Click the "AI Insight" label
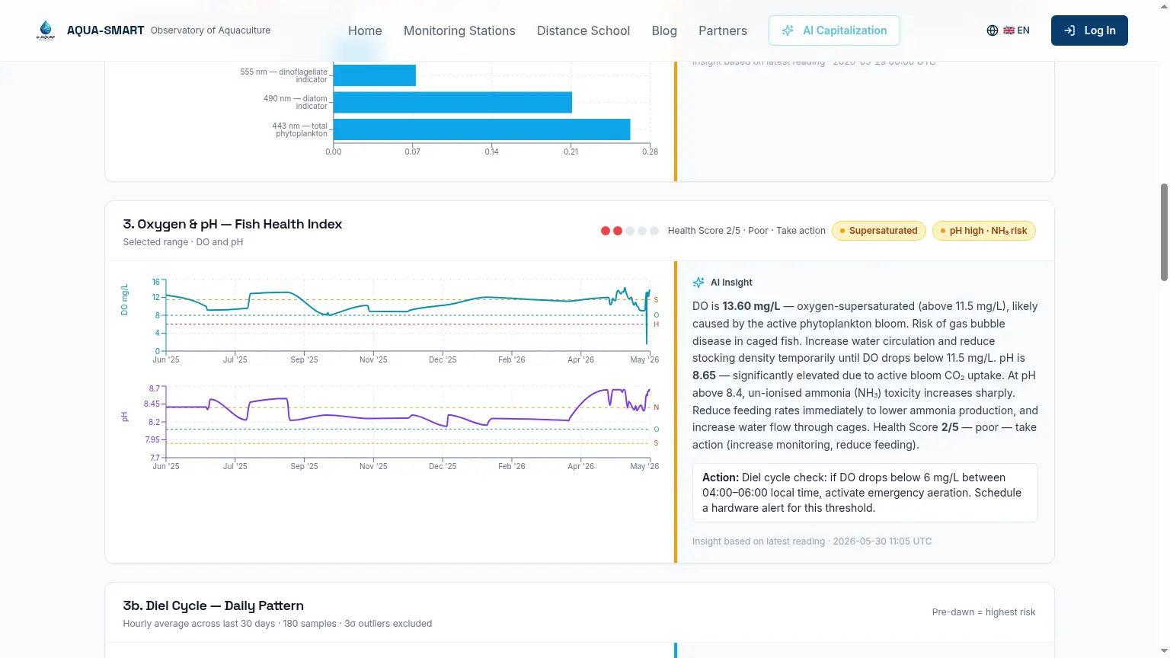The width and height of the screenshot is (1170, 658). [731, 283]
